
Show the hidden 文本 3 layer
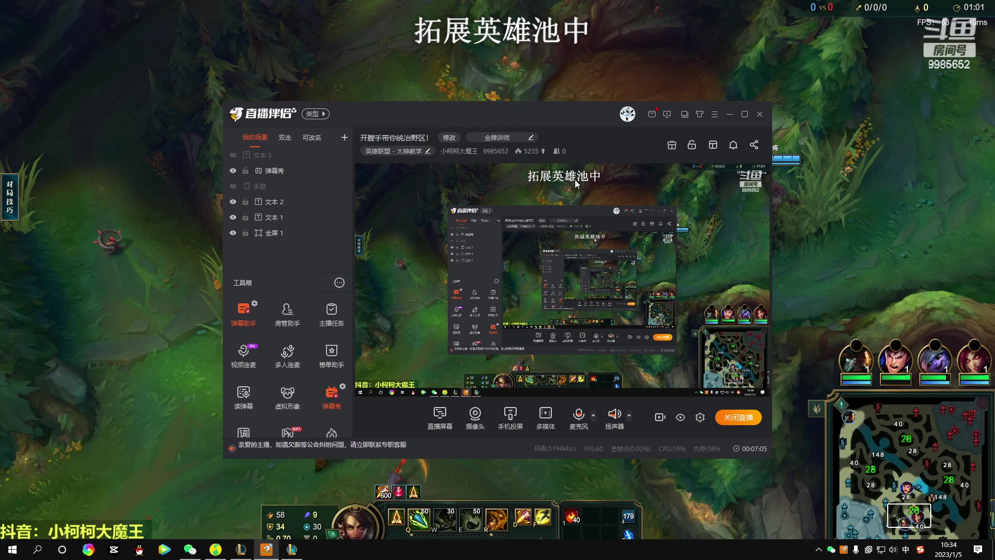click(233, 155)
